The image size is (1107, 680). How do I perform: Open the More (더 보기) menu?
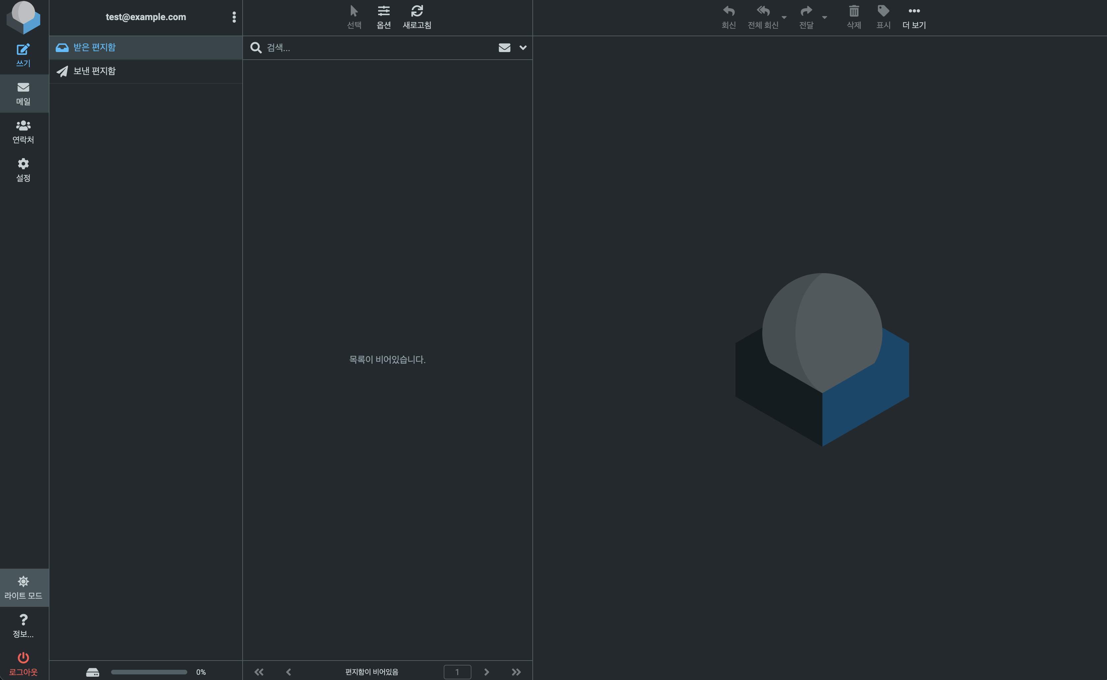pos(913,17)
